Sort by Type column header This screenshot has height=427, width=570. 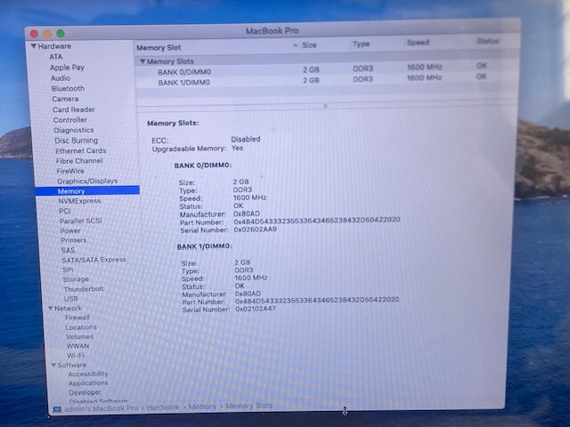tap(361, 44)
